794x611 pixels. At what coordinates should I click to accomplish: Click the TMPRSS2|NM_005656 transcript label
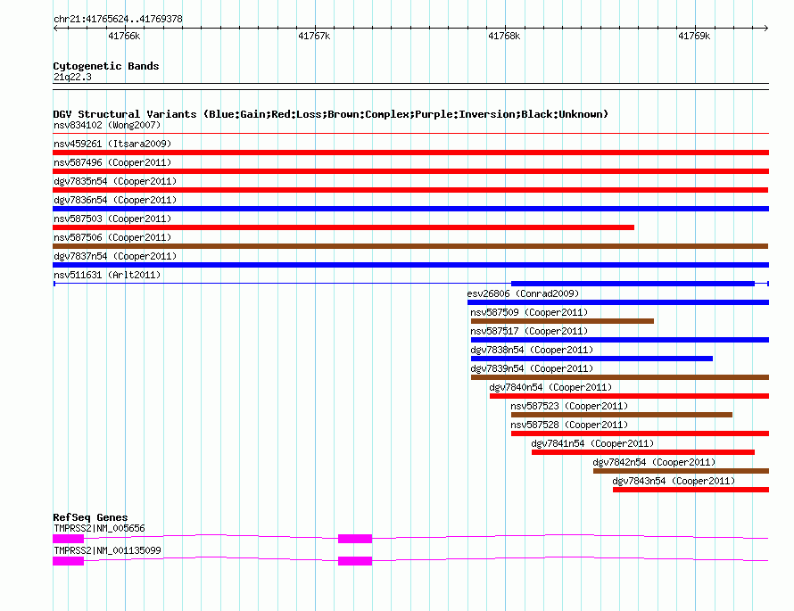coord(99,528)
